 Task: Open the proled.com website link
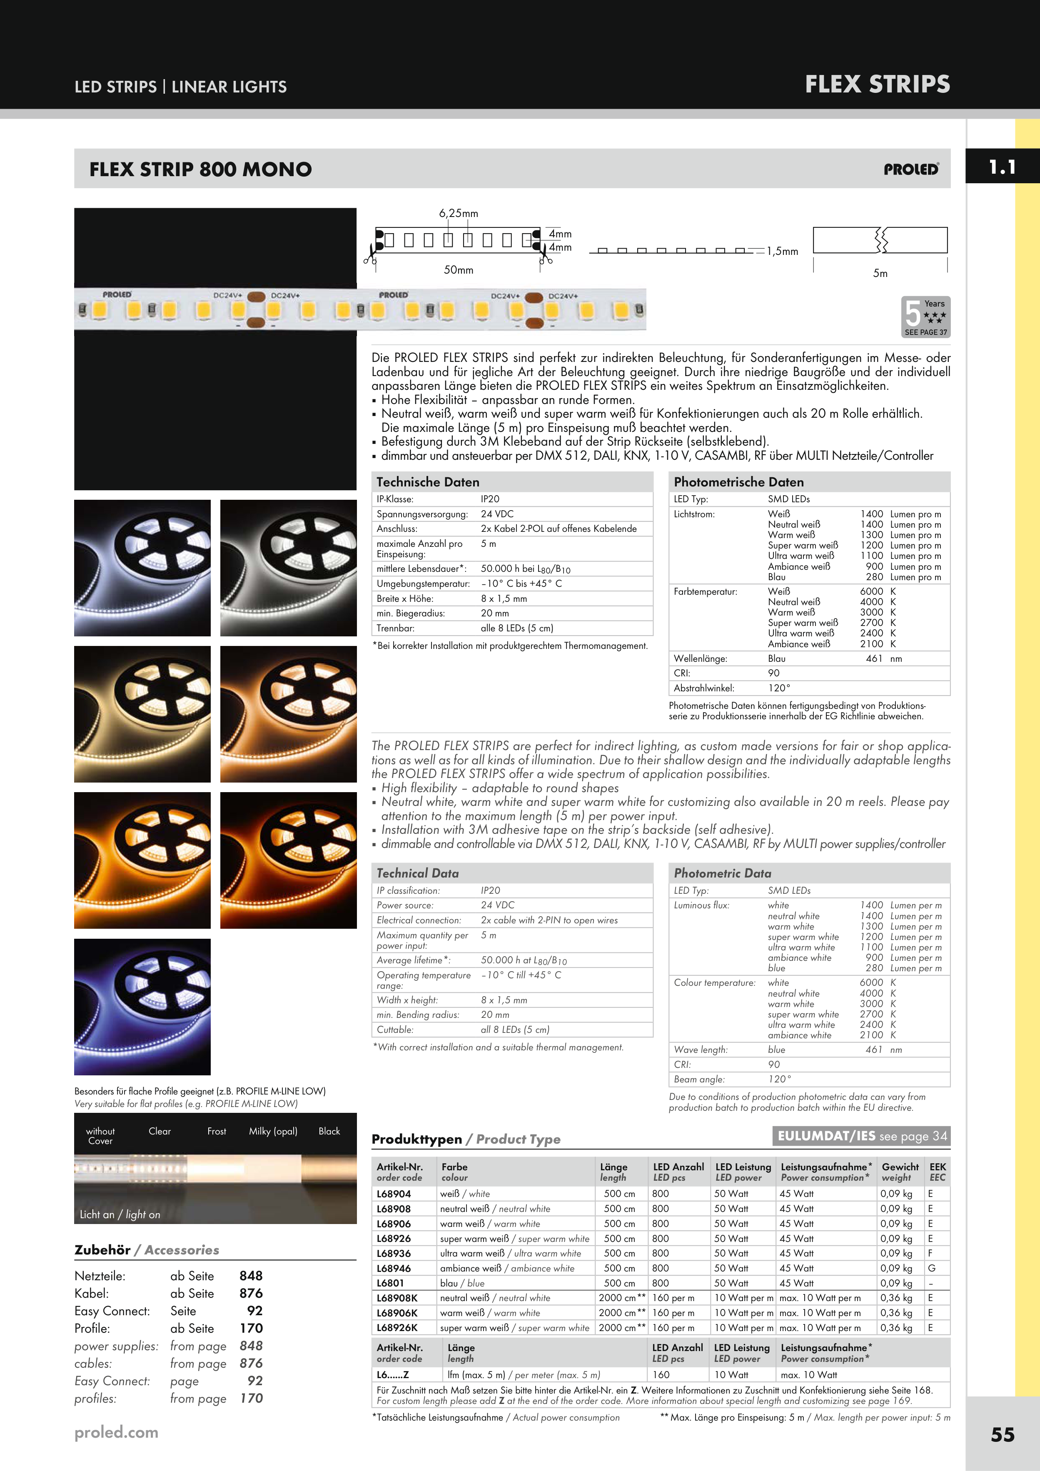(117, 1433)
